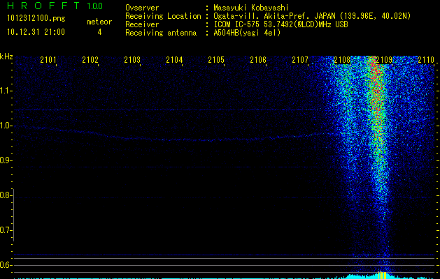
Task: Click the yellow bars in the bottom power graph
Action: click(382, 275)
